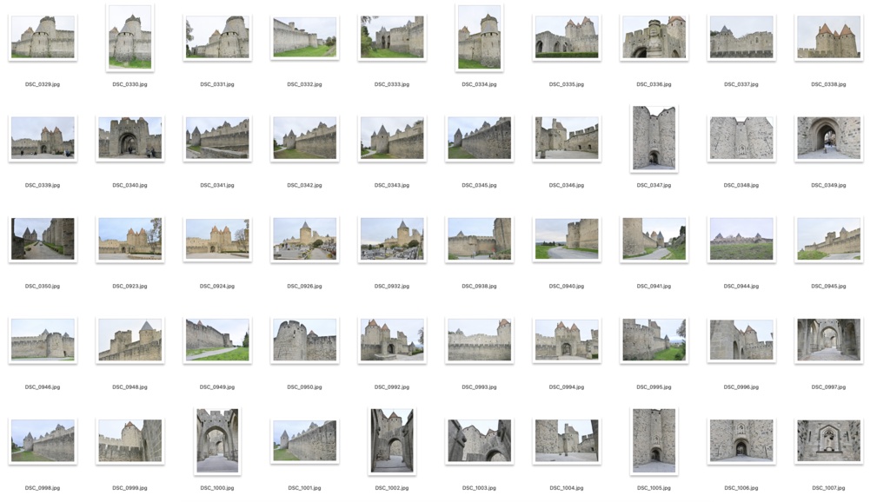Select the DSC_1000.jpg portrait arch thumbnail
This screenshot has width=890, height=502.
coord(217,440)
